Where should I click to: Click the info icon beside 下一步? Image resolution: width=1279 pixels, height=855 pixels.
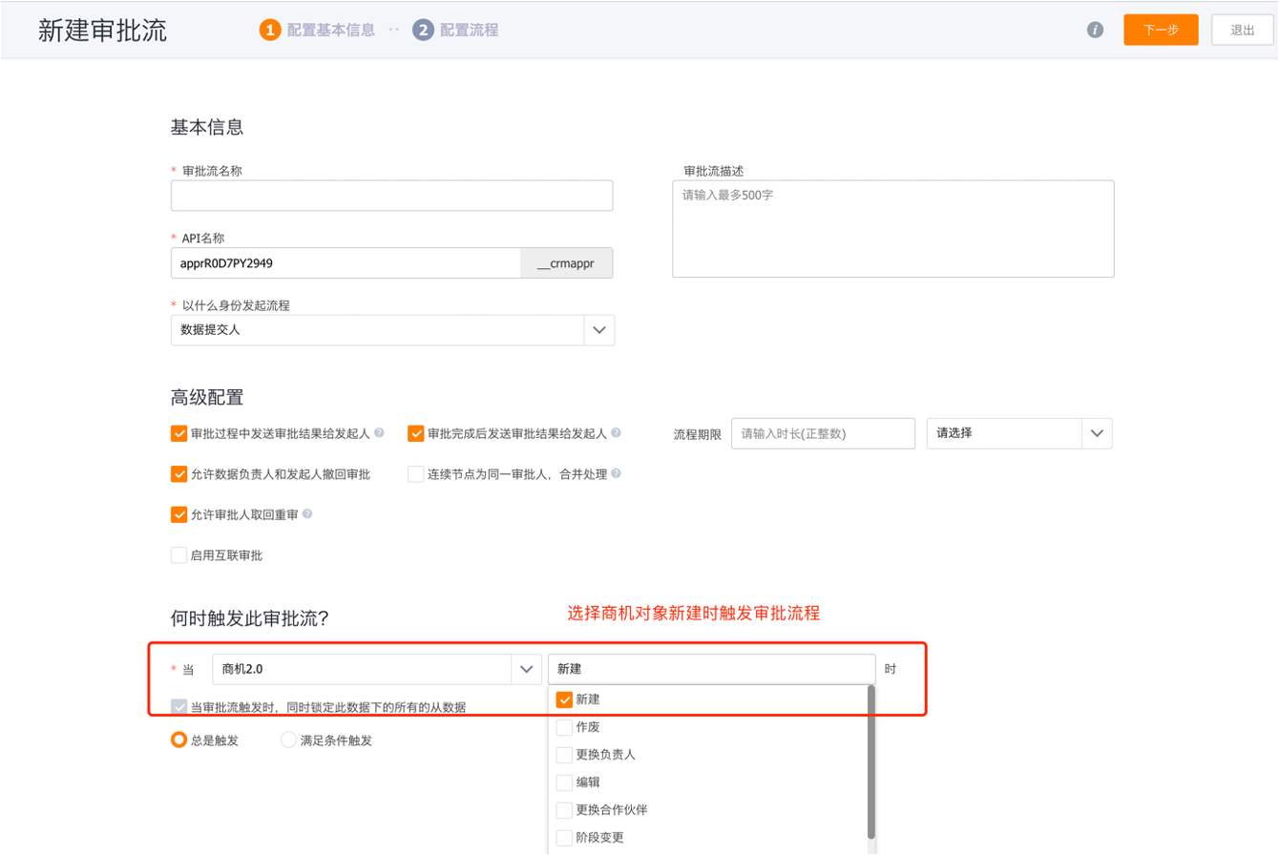(1095, 31)
